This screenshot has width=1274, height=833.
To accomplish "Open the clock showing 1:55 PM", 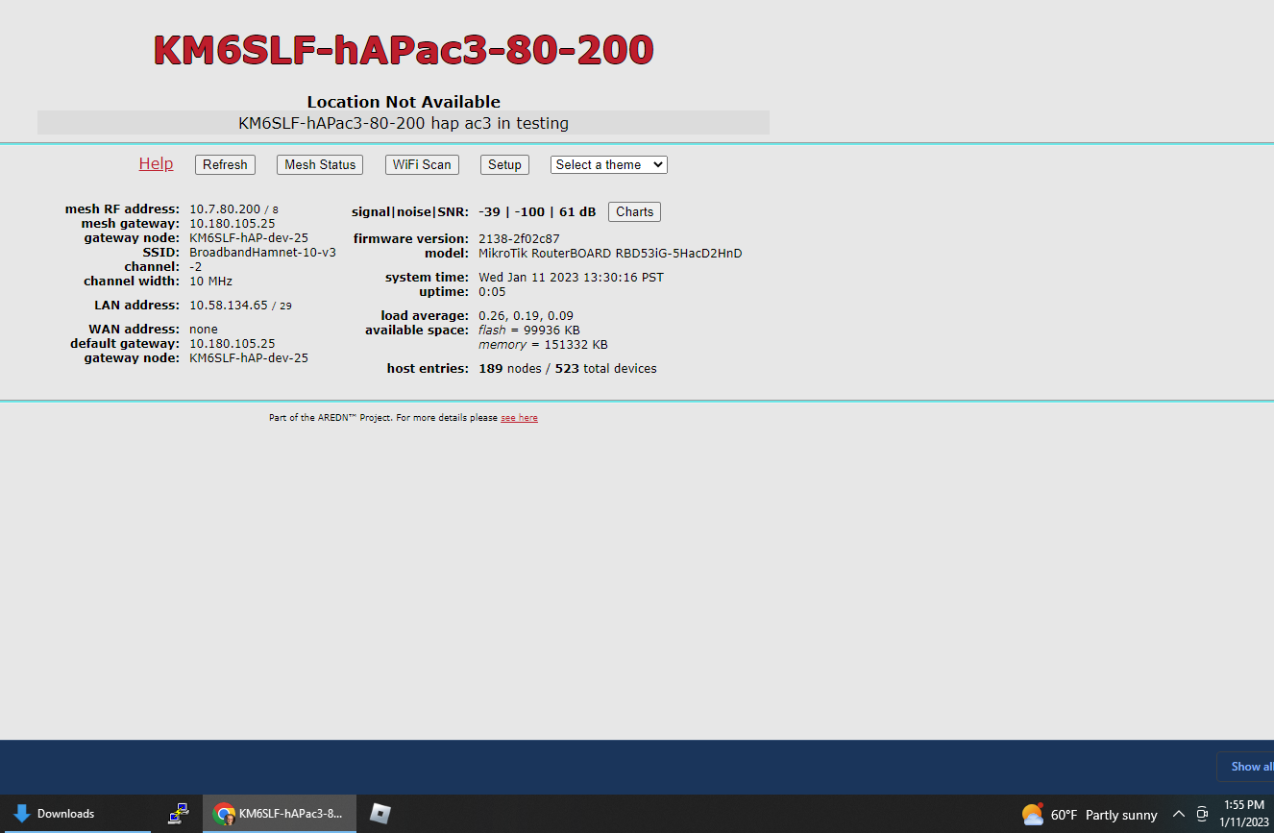I will coord(1240,814).
